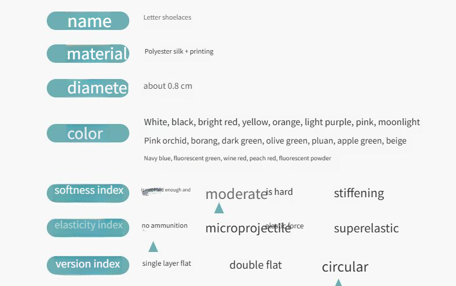Click the version index label
Image resolution: width=456 pixels, height=286 pixels.
coord(88,265)
